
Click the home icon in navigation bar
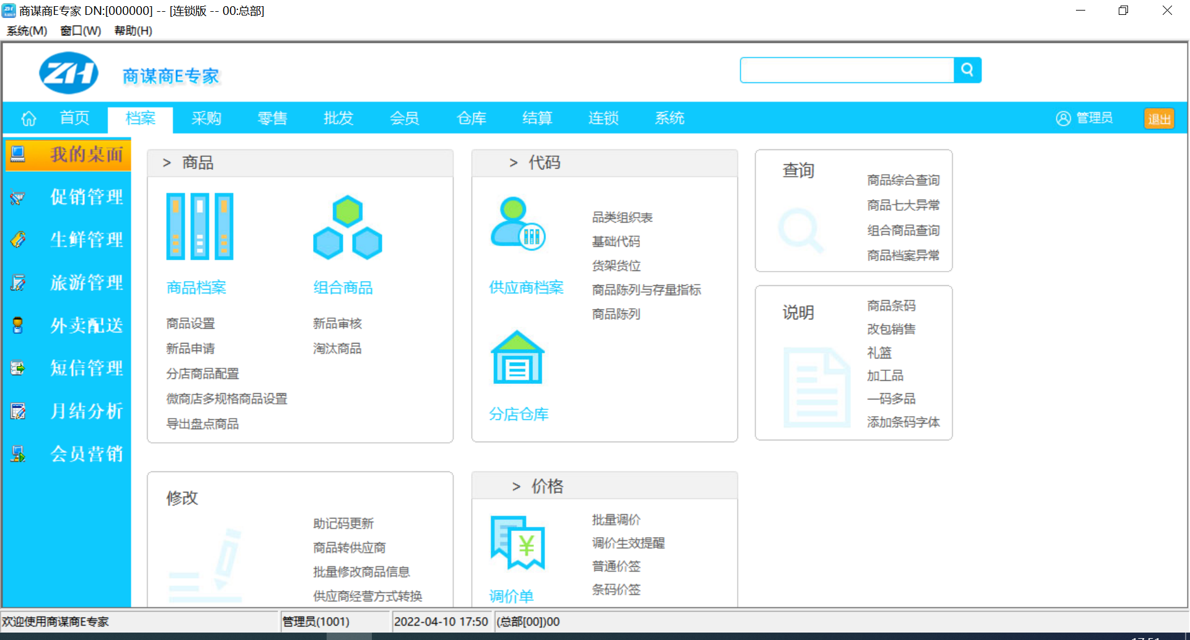29,118
